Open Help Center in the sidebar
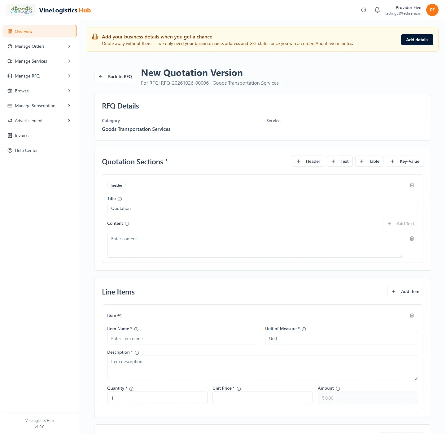This screenshot has width=446, height=434. click(39, 150)
